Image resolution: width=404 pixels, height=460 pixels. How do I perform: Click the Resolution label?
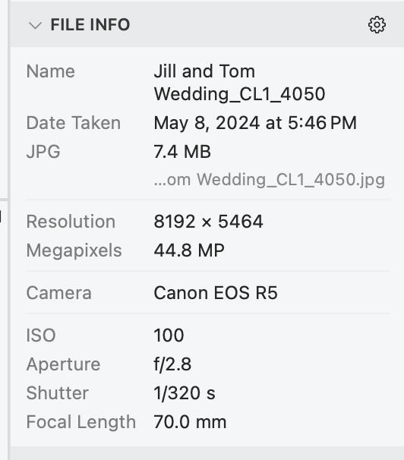71,221
